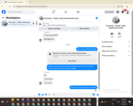Viewport: 133px width, 106px height.
Task: Click More options
Action: [x=84, y=29]
